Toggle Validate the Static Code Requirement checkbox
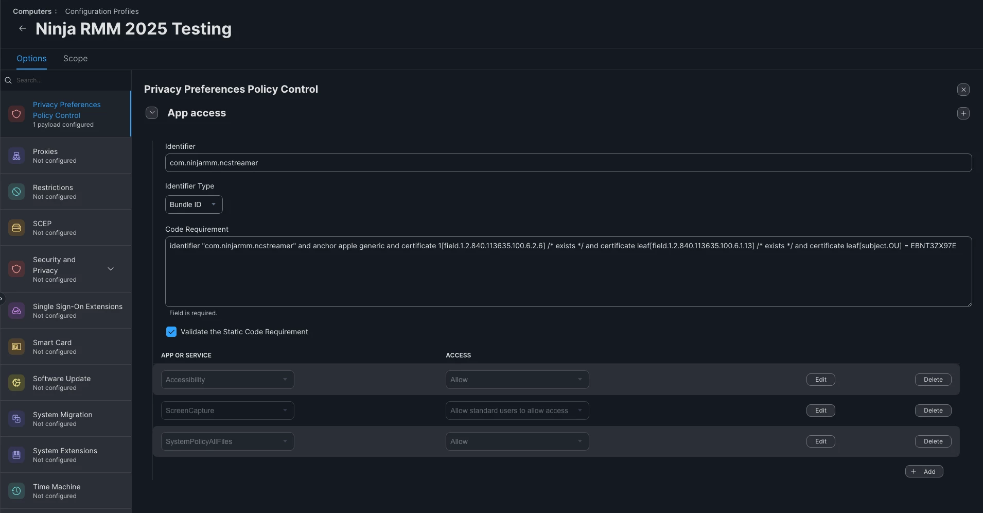The width and height of the screenshot is (983, 513). click(x=171, y=332)
